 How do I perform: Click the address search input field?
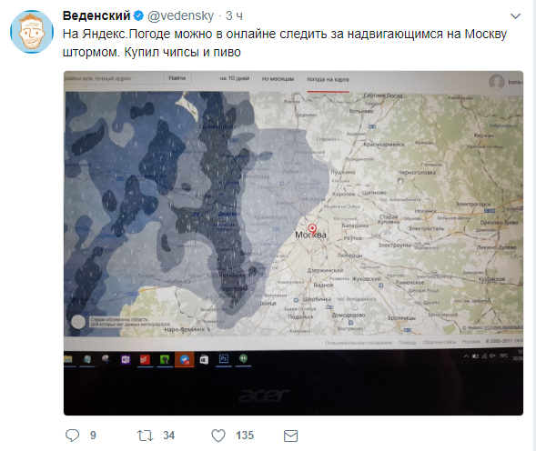coord(114,78)
